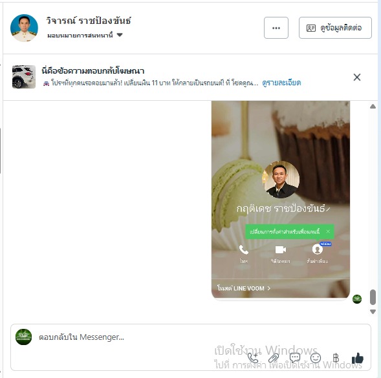Image resolution: width=381 pixels, height=378 pixels.
Task: Send a thumbs-up like
Action: click(x=358, y=358)
